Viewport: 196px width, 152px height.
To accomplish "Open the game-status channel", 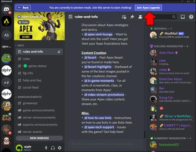I will point(39,66).
